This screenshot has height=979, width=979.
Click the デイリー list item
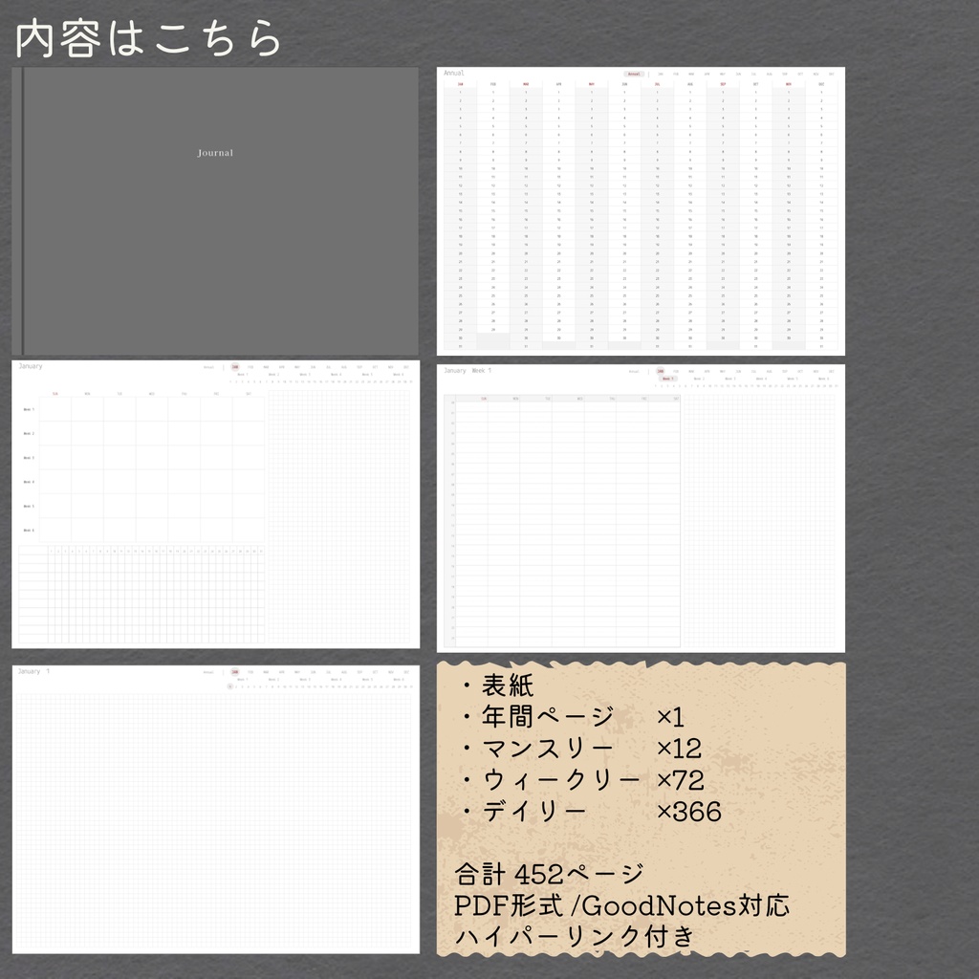click(533, 811)
